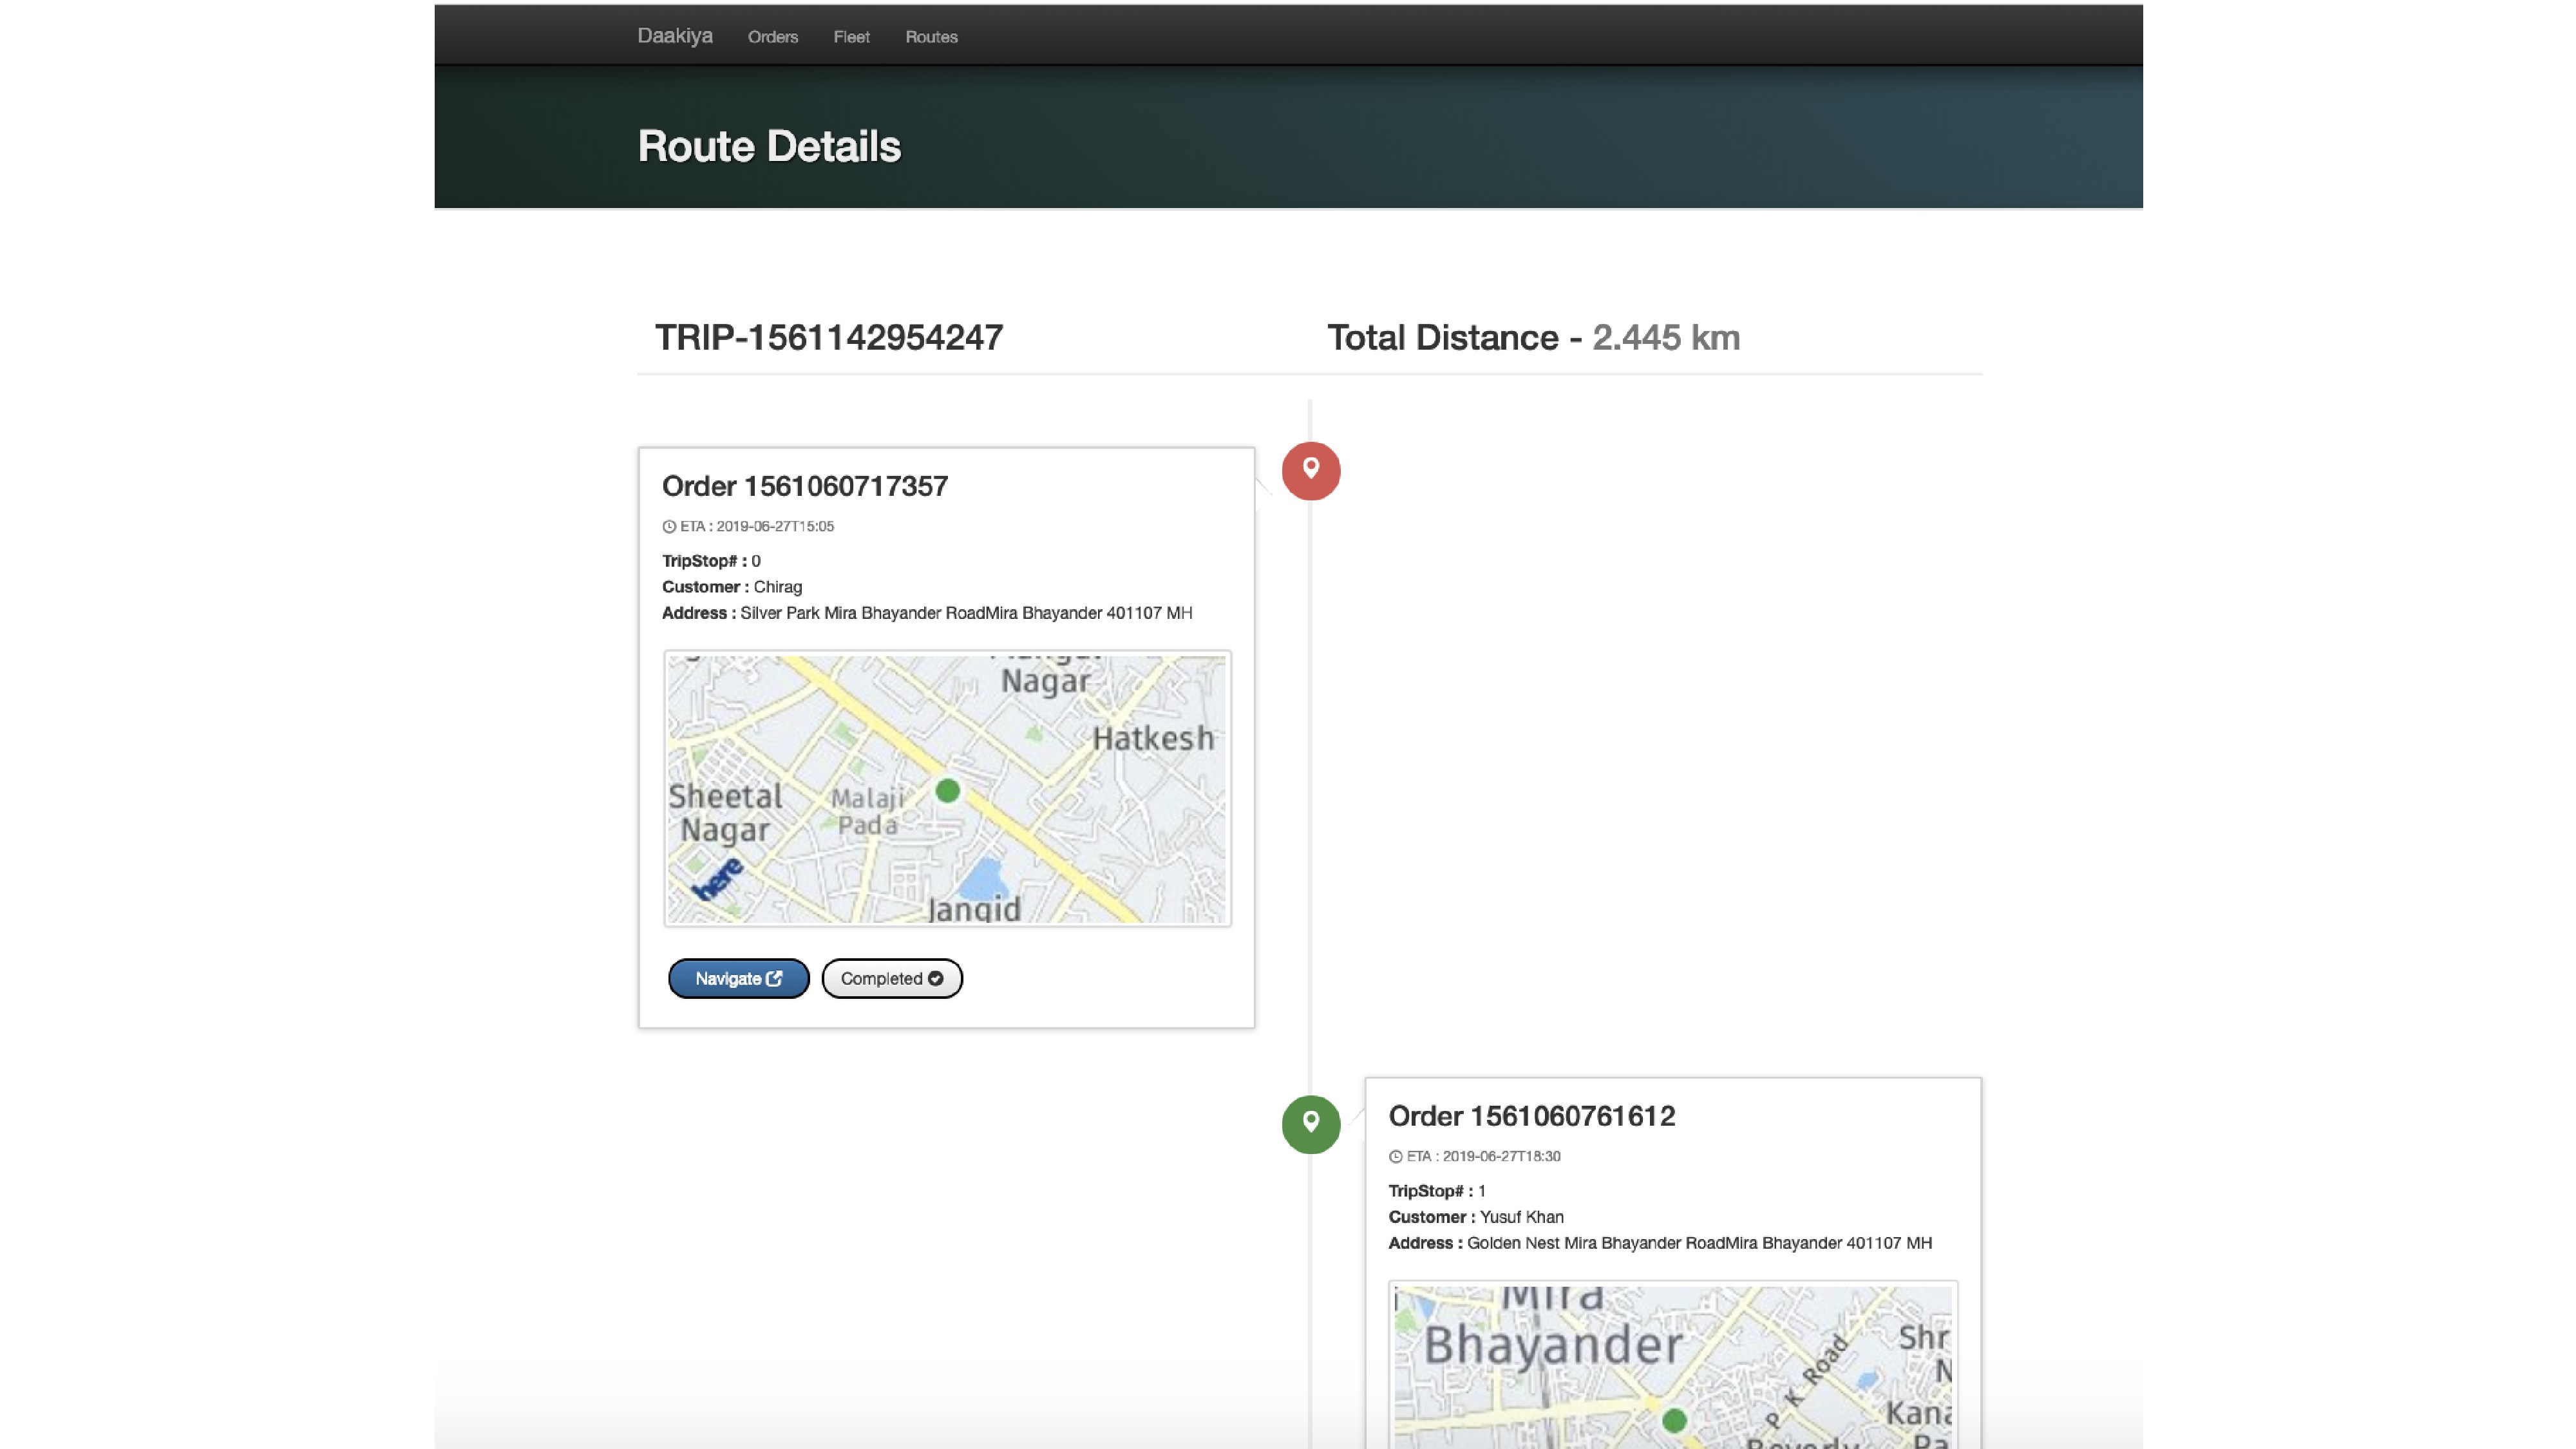
Task: Switch to the Routes menu item
Action: coord(931,37)
